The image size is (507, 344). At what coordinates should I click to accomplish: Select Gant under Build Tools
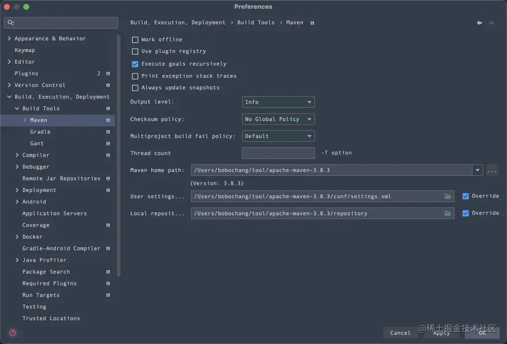[x=37, y=143]
